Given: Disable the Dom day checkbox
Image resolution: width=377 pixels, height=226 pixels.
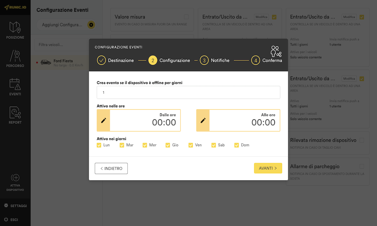Looking at the screenshot, I should [x=237, y=145].
